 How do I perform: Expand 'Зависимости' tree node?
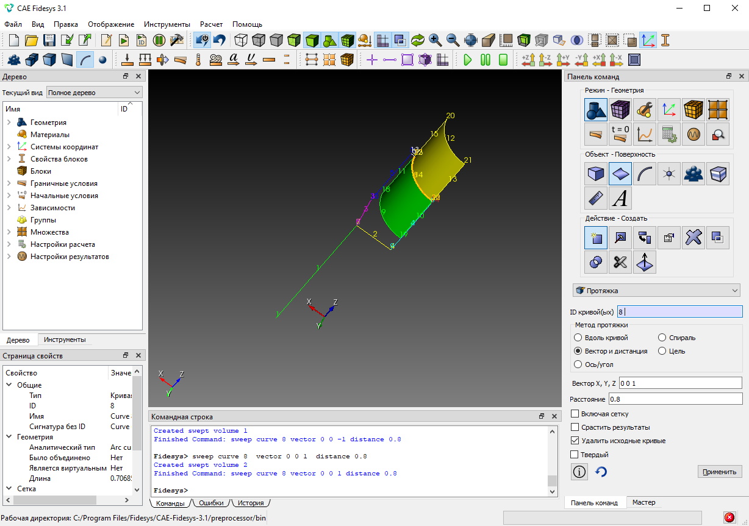coord(9,208)
